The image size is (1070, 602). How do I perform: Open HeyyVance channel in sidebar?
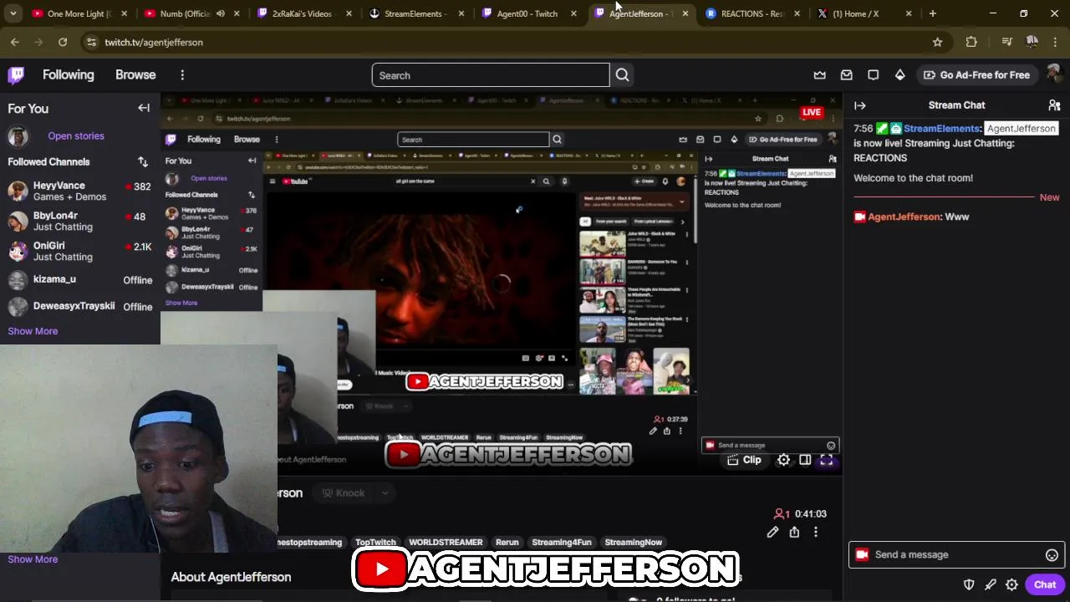(x=80, y=191)
